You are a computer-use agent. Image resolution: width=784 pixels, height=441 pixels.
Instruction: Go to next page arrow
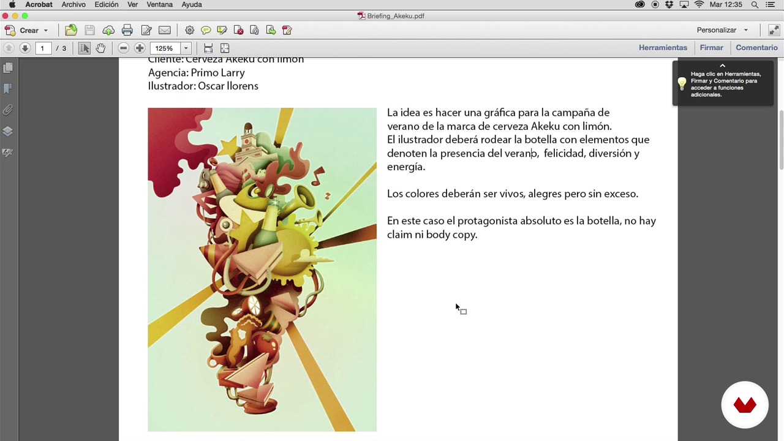coord(24,48)
